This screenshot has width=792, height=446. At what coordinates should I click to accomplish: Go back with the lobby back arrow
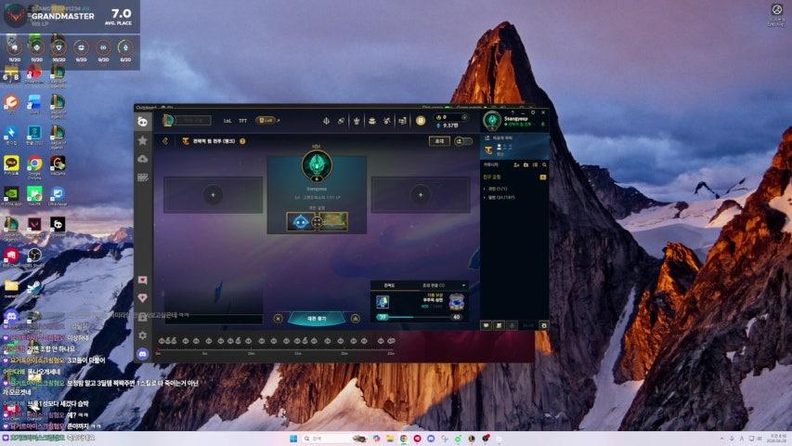[x=165, y=141]
